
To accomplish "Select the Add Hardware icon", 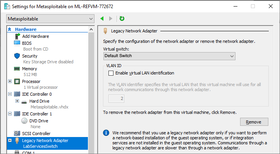I will [17, 36].
